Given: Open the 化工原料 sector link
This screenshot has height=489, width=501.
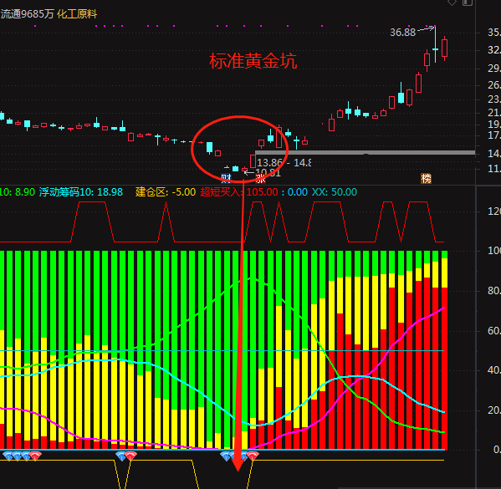Looking at the screenshot, I should click(x=77, y=14).
